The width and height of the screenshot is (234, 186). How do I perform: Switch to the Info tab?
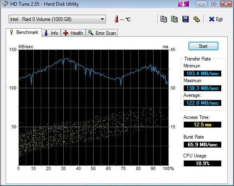tap(51, 33)
